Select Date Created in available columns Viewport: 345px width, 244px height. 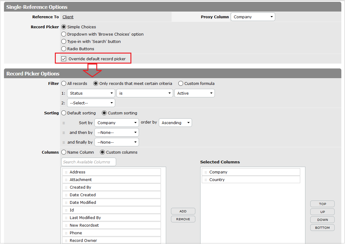[112, 195]
